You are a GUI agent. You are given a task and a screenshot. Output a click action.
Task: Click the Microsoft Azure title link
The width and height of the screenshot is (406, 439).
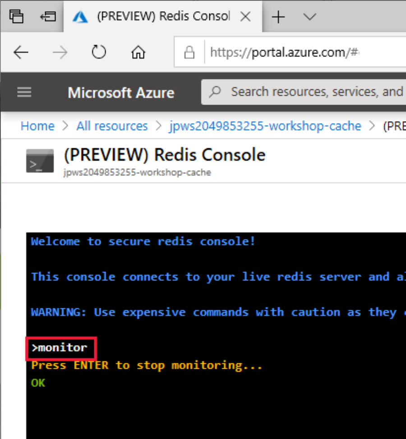[121, 92]
